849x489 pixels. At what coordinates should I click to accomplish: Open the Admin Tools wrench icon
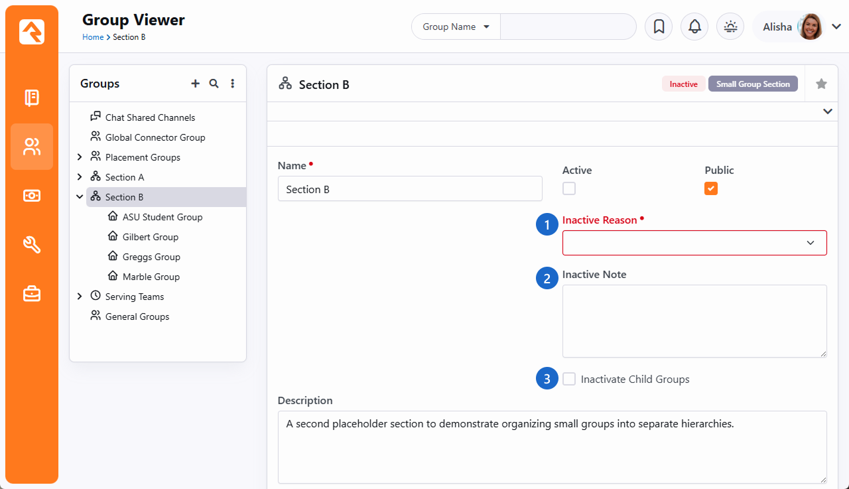[32, 245]
